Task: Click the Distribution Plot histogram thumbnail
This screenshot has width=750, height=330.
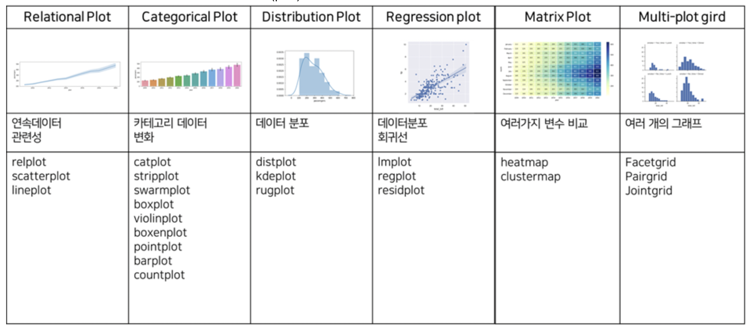Action: pos(315,74)
